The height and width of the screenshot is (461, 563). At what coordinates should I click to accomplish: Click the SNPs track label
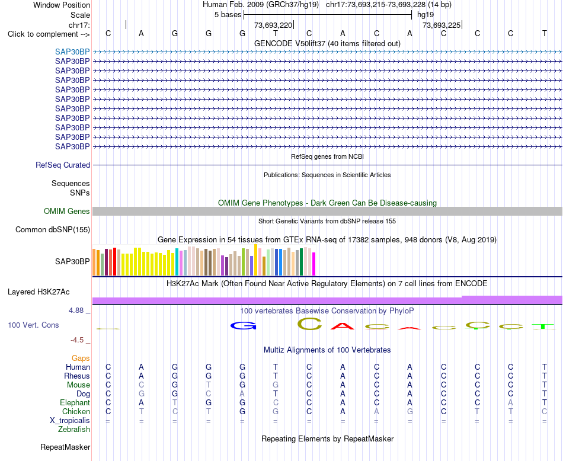pyautogui.click(x=80, y=193)
